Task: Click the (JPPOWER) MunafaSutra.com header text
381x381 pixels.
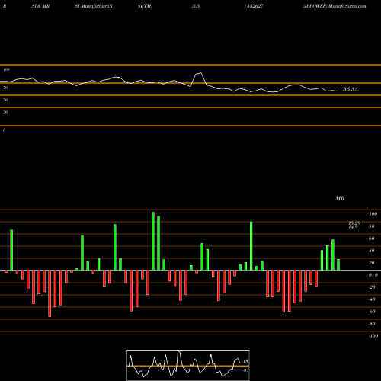Action: tap(335, 6)
